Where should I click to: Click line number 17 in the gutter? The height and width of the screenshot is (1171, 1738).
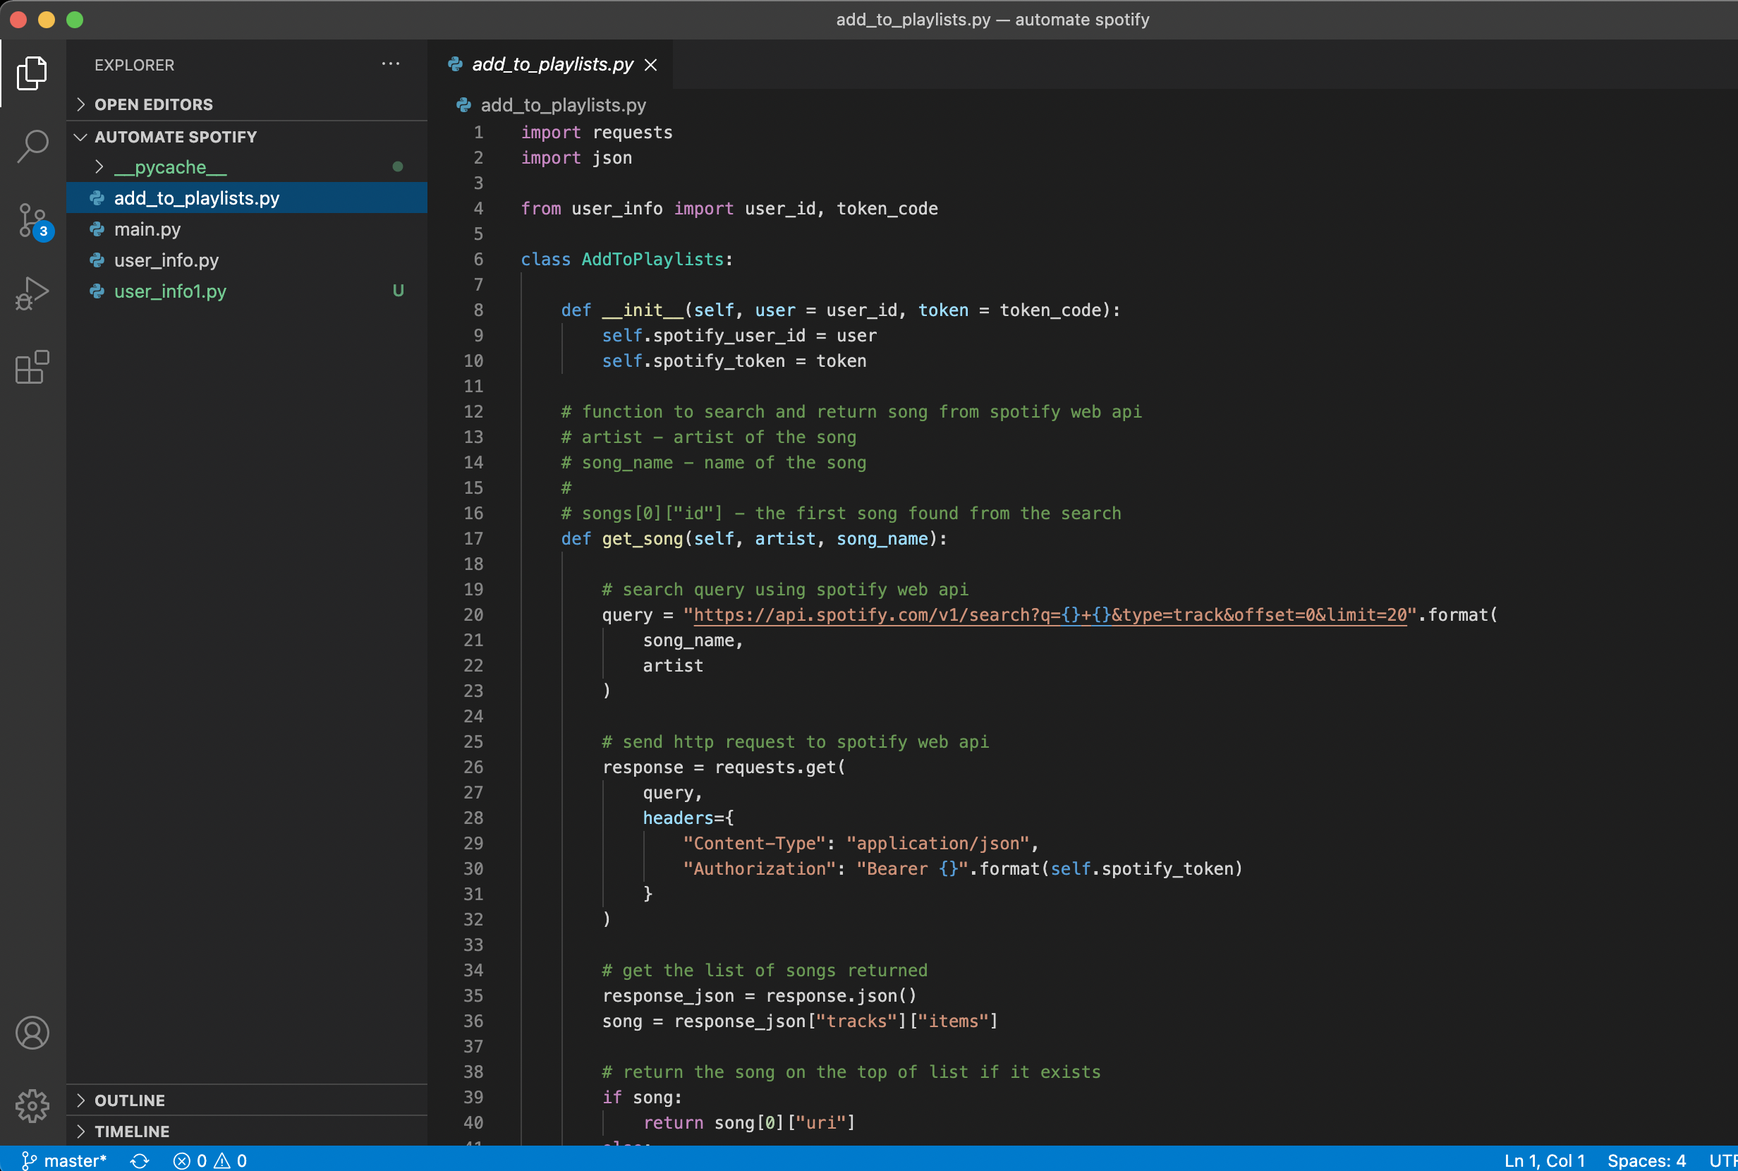tap(473, 538)
